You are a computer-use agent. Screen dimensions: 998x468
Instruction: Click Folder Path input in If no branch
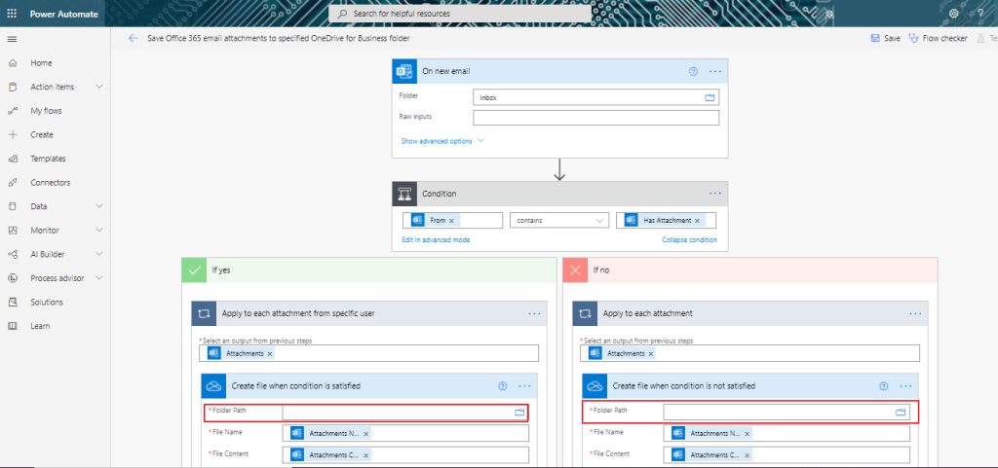[x=787, y=413]
